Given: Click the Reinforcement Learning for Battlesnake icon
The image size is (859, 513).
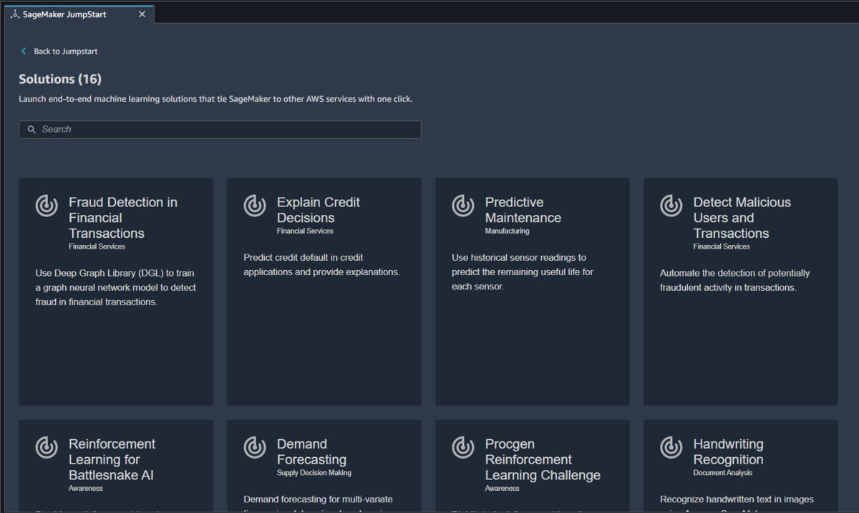Looking at the screenshot, I should pyautogui.click(x=47, y=447).
